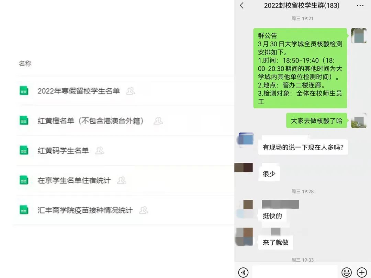Click the 名称 column header
Viewport: 371px width, 278px height.
[x=25, y=63]
